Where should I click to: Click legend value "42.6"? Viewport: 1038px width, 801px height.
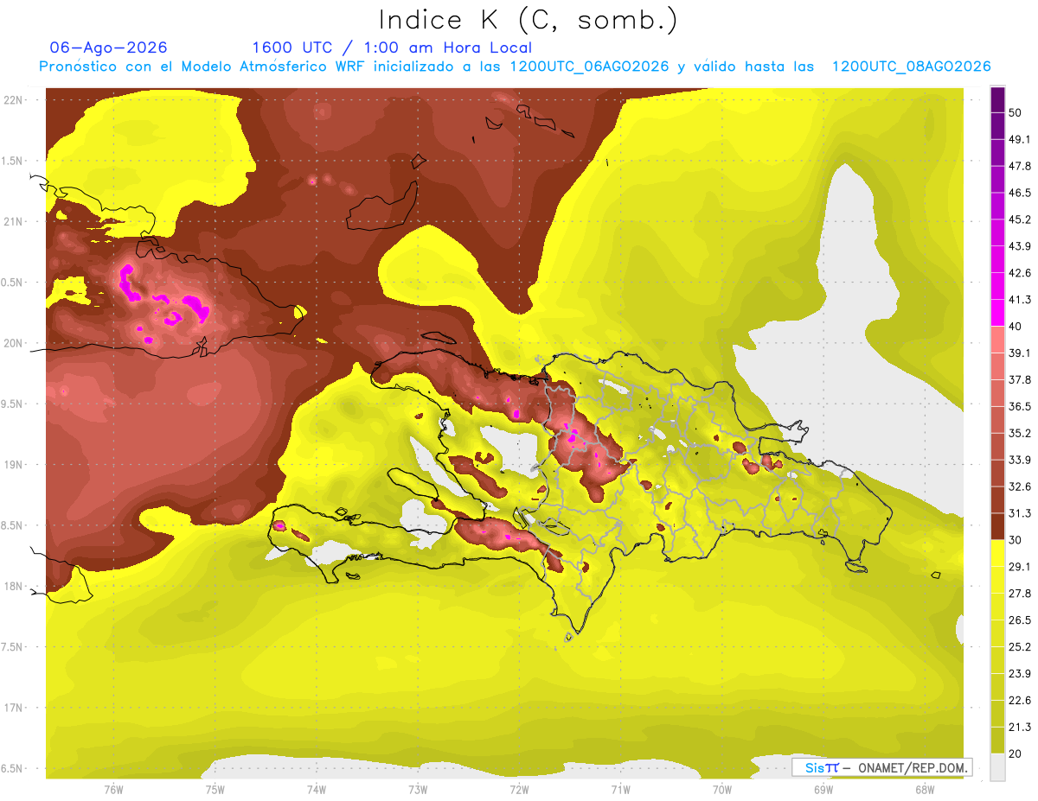click(x=1020, y=273)
